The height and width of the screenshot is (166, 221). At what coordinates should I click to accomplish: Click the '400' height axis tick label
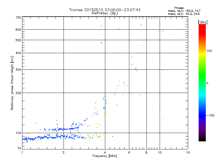(18, 53)
